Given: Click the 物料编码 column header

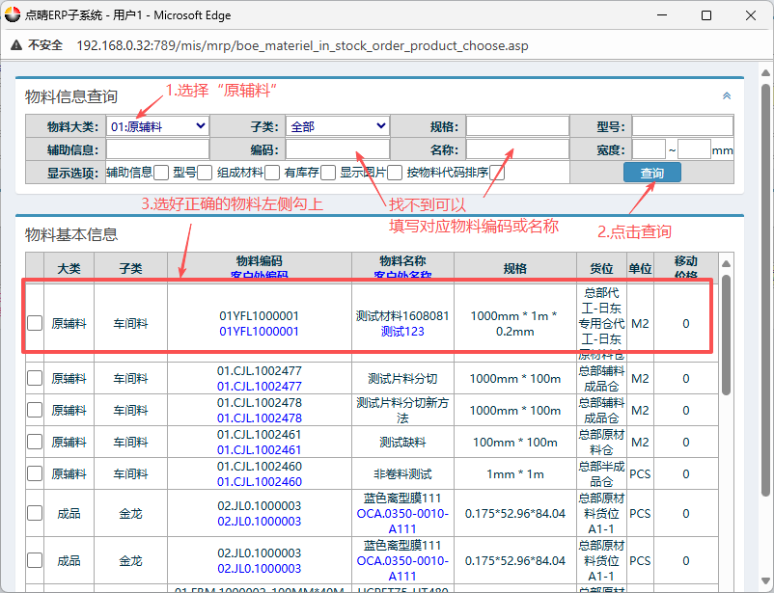Looking at the screenshot, I should tap(259, 261).
